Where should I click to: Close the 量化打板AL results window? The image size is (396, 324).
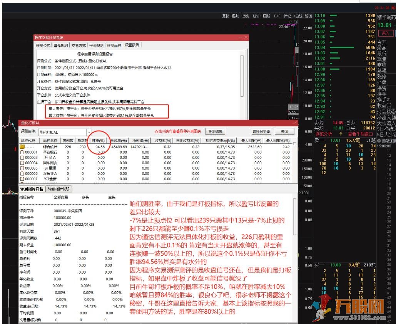click(x=295, y=123)
